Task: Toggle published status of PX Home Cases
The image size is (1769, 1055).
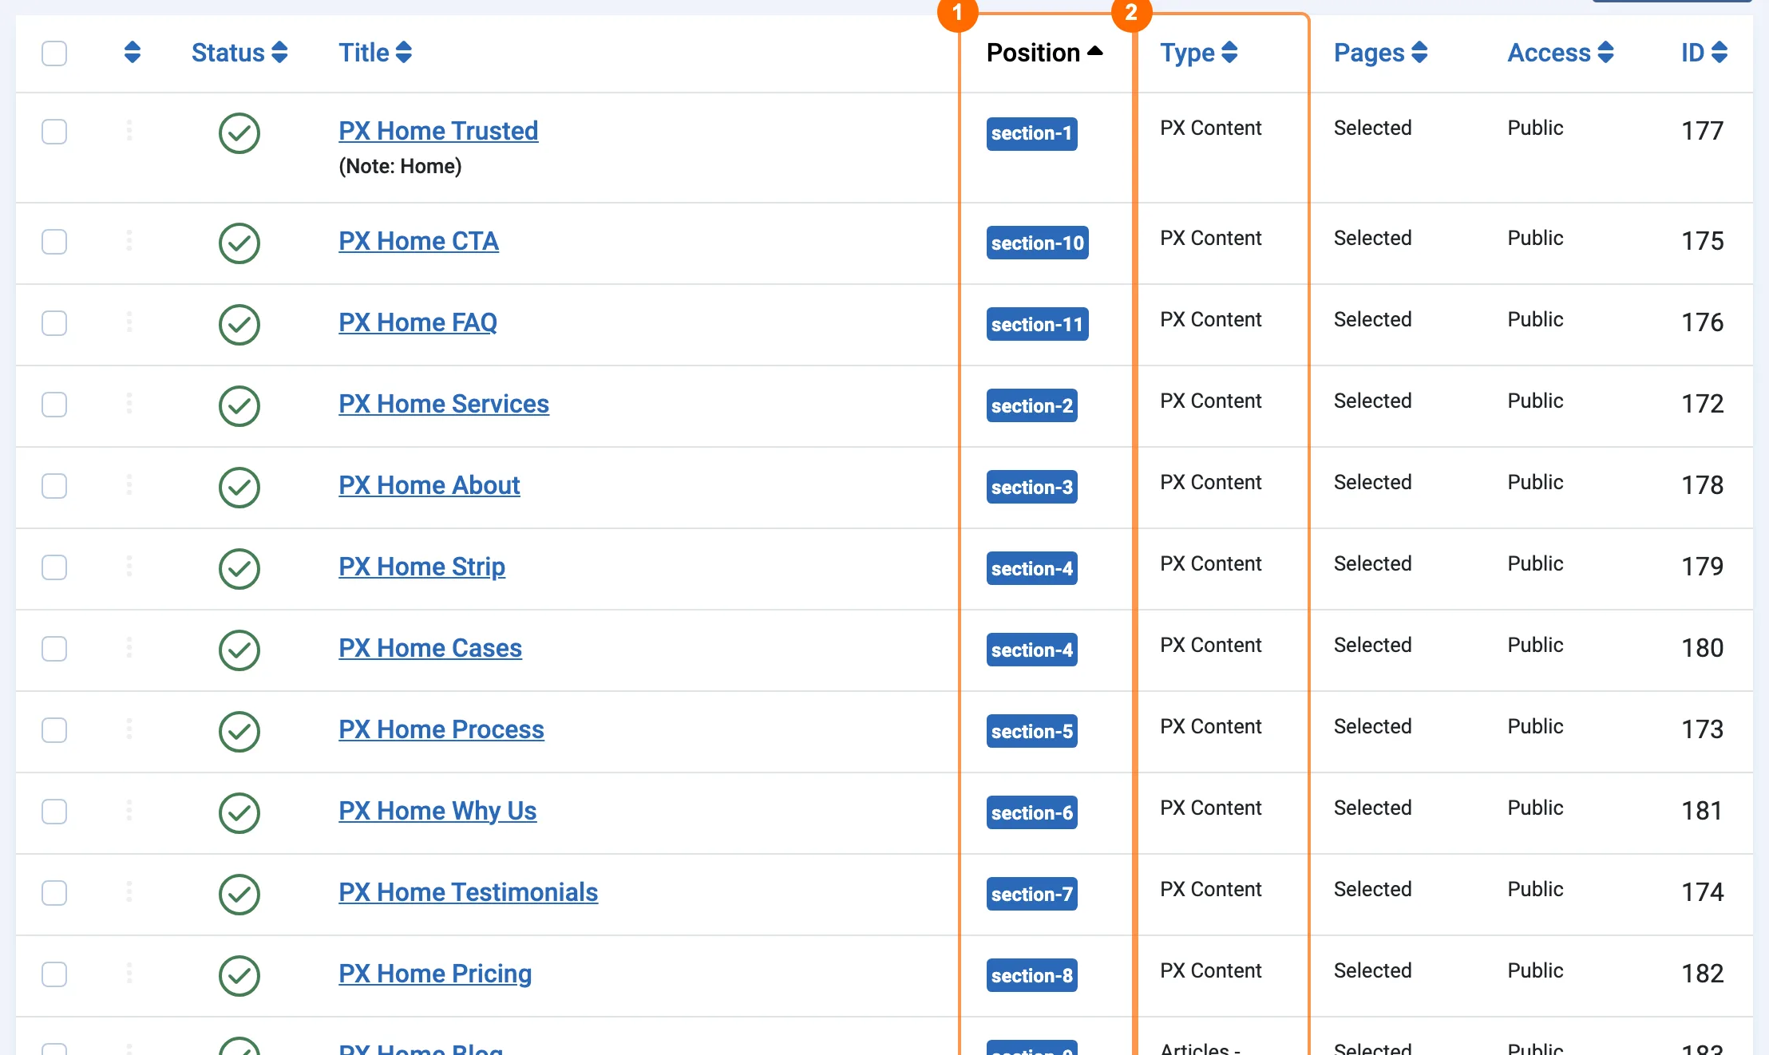Action: point(239,650)
